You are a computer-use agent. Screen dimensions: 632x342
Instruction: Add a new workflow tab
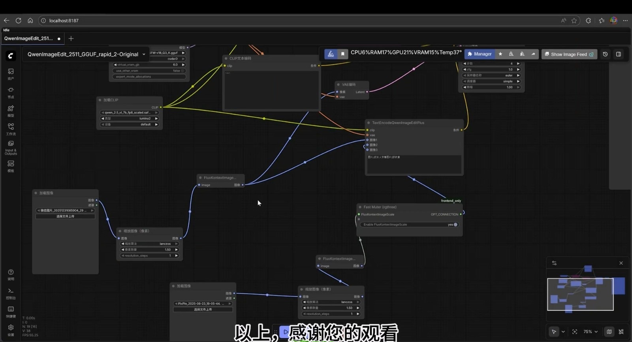[x=71, y=38]
